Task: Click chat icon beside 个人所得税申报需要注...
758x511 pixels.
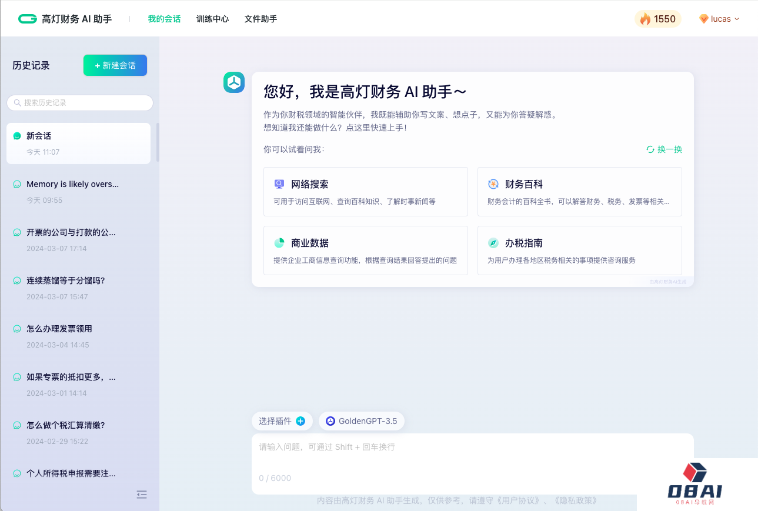Action: click(x=17, y=473)
